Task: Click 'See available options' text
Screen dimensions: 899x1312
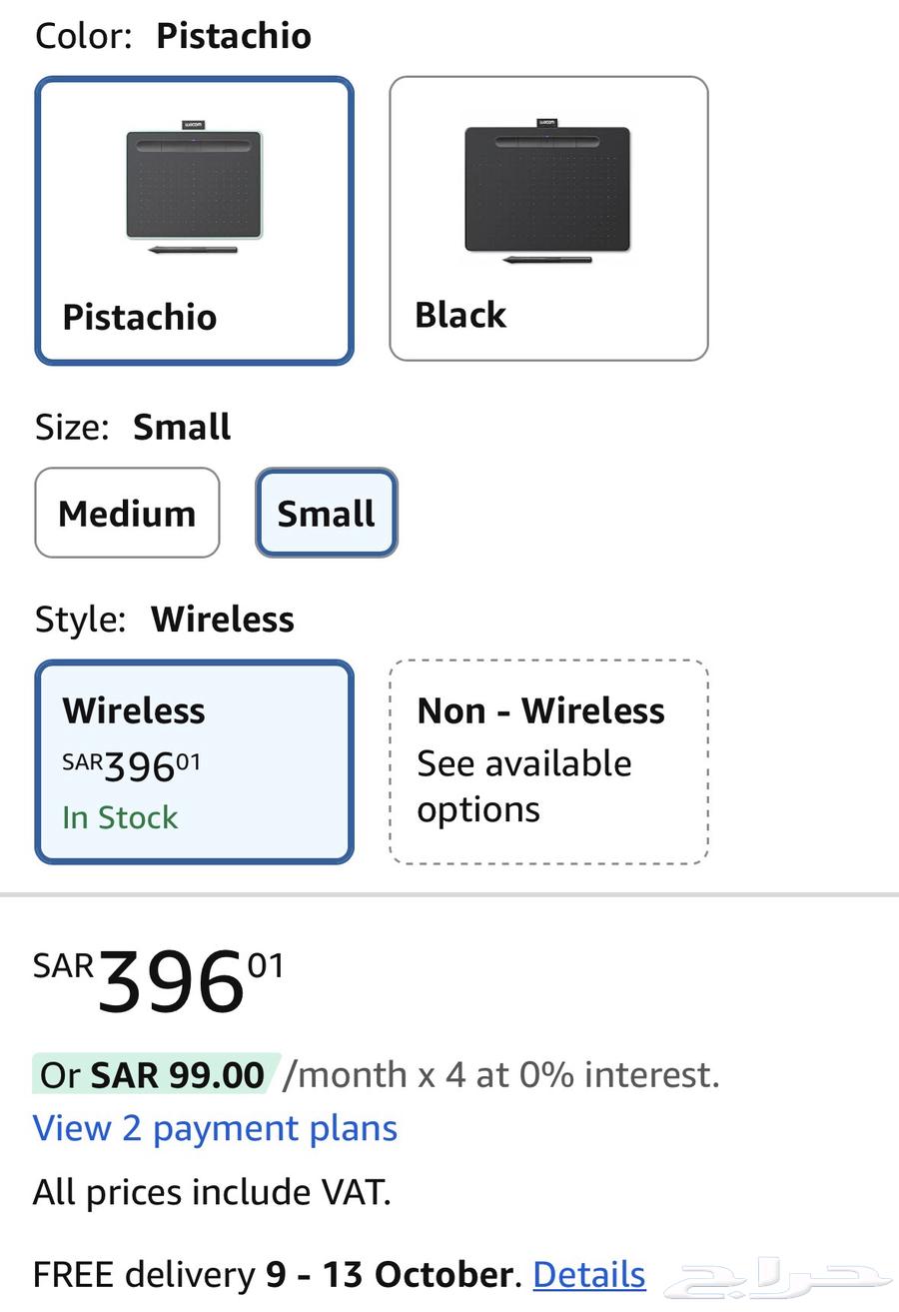Action: click(x=523, y=785)
